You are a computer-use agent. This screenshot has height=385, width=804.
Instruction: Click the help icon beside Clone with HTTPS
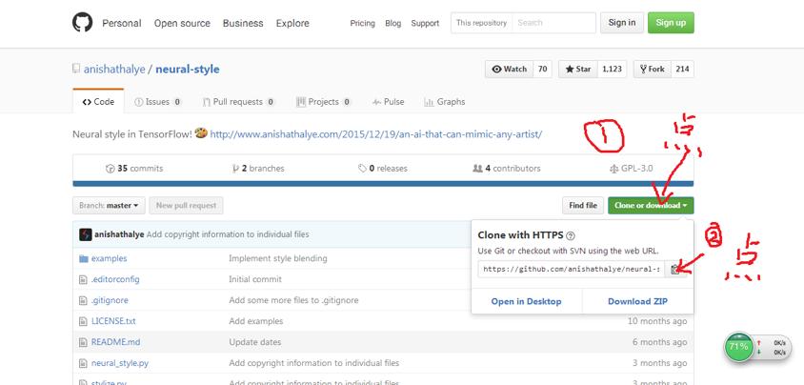click(571, 235)
